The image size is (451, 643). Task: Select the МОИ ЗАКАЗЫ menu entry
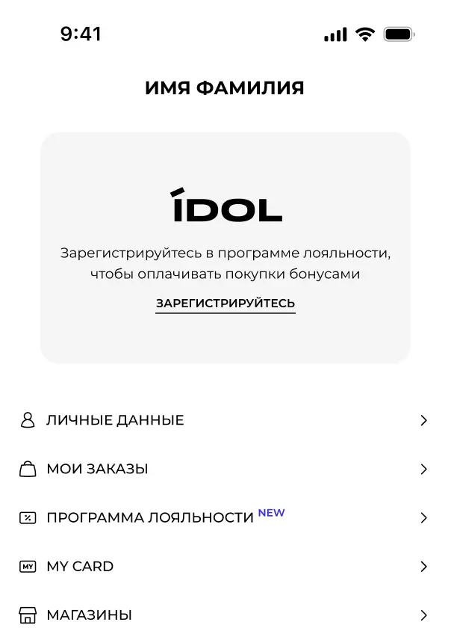[x=97, y=469]
